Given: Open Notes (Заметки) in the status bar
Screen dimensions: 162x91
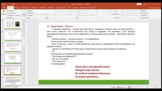Looking at the screenshot, I should pyautogui.click(x=113, y=87).
